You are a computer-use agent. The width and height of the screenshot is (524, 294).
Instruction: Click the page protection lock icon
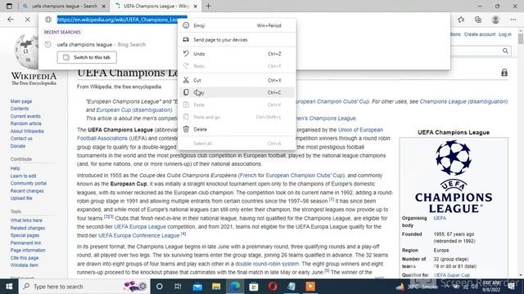[504, 73]
